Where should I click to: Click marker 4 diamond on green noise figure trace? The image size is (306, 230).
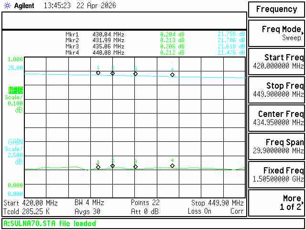point(172,166)
